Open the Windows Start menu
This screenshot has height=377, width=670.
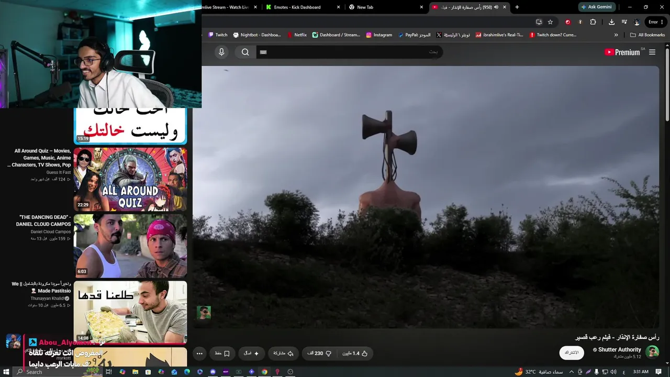pos(6,372)
